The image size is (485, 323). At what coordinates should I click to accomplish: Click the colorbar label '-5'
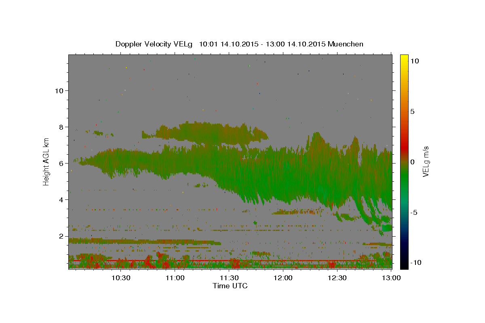413,212
